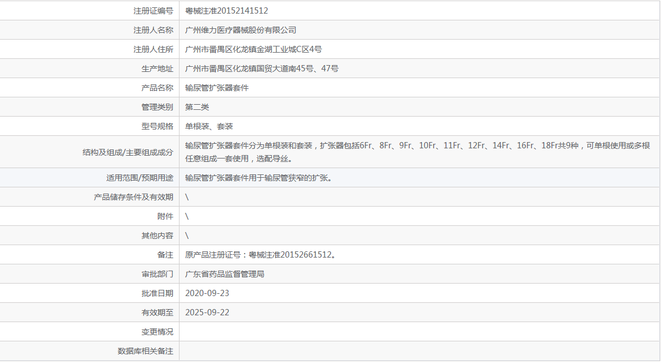Click the label '管理类别'
Image resolution: width=662 pixels, height=364 pixels.
click(157, 107)
